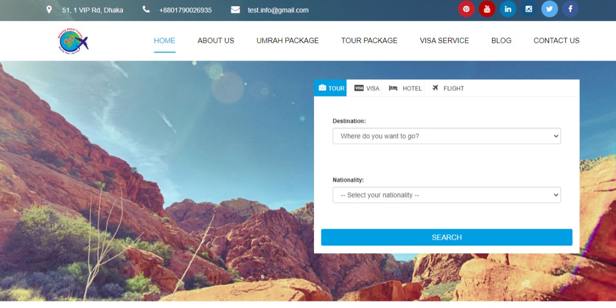Switch to the Visa search tab

tap(367, 88)
